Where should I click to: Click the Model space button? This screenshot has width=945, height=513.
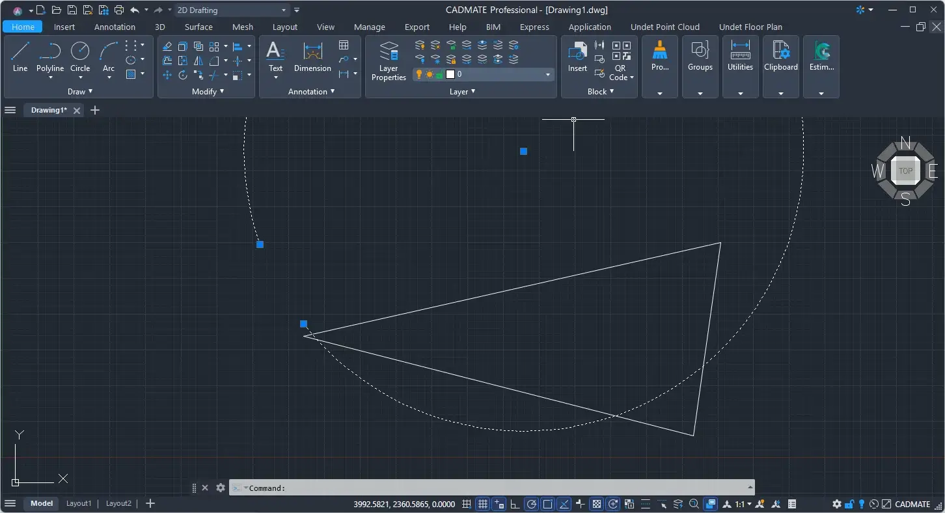(42, 503)
